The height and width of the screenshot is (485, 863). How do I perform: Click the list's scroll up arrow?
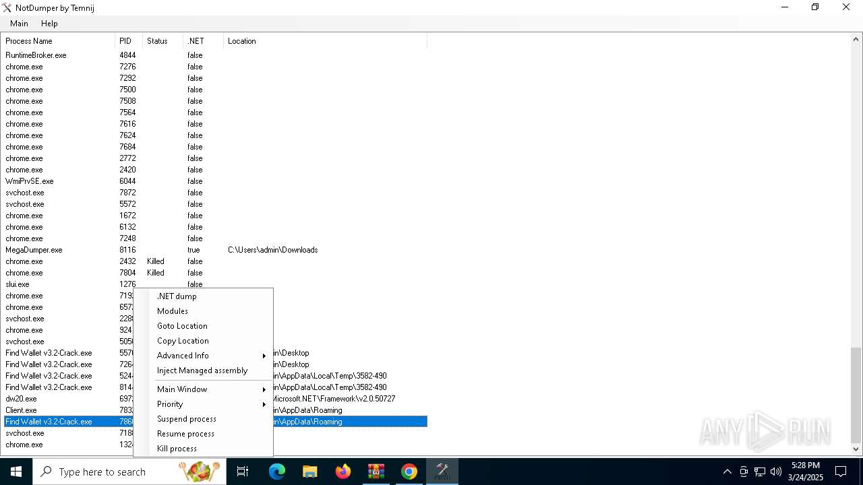(x=856, y=39)
